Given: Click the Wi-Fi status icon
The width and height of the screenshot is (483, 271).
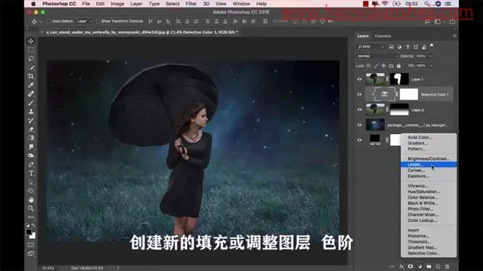Looking at the screenshot, I should click(385, 3).
